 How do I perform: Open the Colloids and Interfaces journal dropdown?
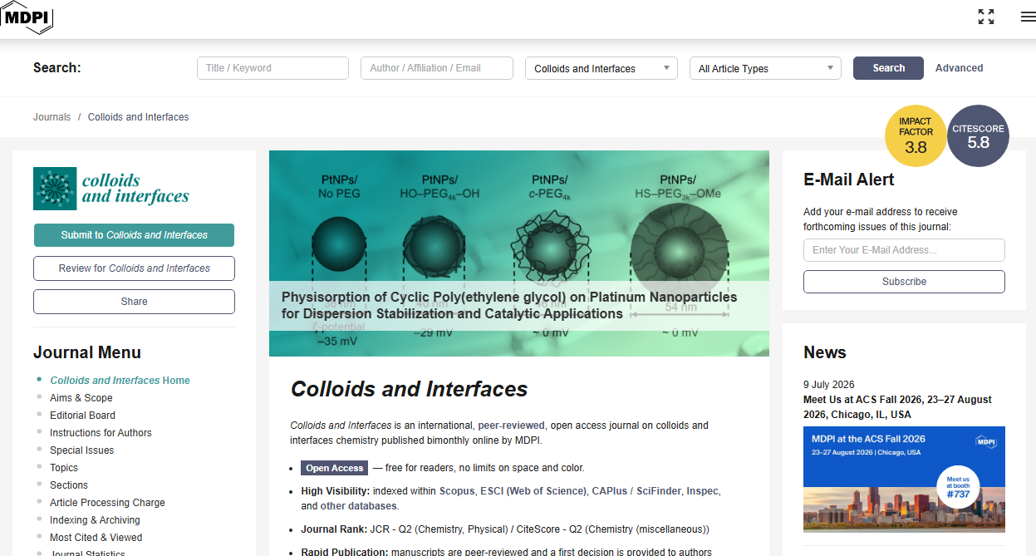(x=601, y=68)
